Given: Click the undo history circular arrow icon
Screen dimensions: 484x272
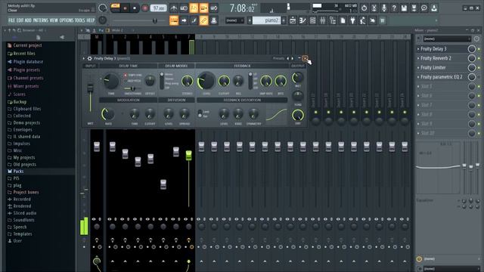Looking at the screenshot, I should coord(364,8).
